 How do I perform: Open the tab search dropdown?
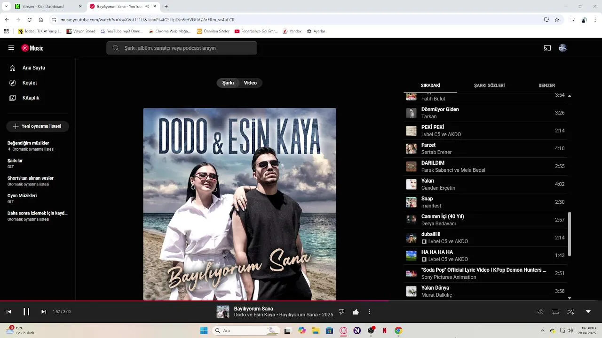point(6,7)
